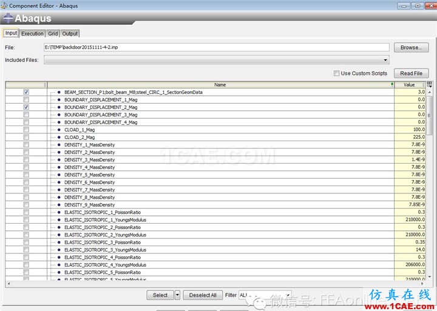
Task: Click the 100.0 value of CLOAD_1_Mag
Action: [x=410, y=130]
